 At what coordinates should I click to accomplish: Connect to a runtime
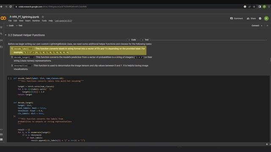(x=255, y=26)
